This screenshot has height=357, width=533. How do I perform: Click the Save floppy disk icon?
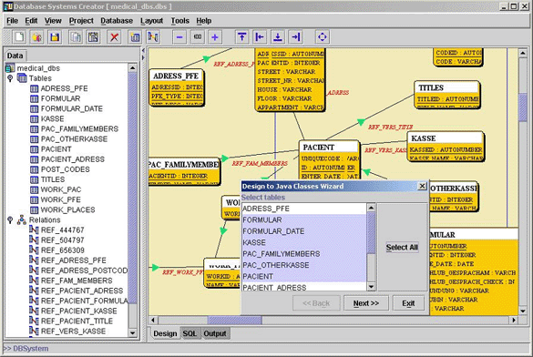point(55,36)
